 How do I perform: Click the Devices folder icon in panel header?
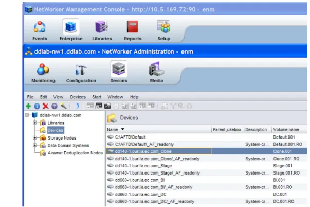(x=112, y=118)
